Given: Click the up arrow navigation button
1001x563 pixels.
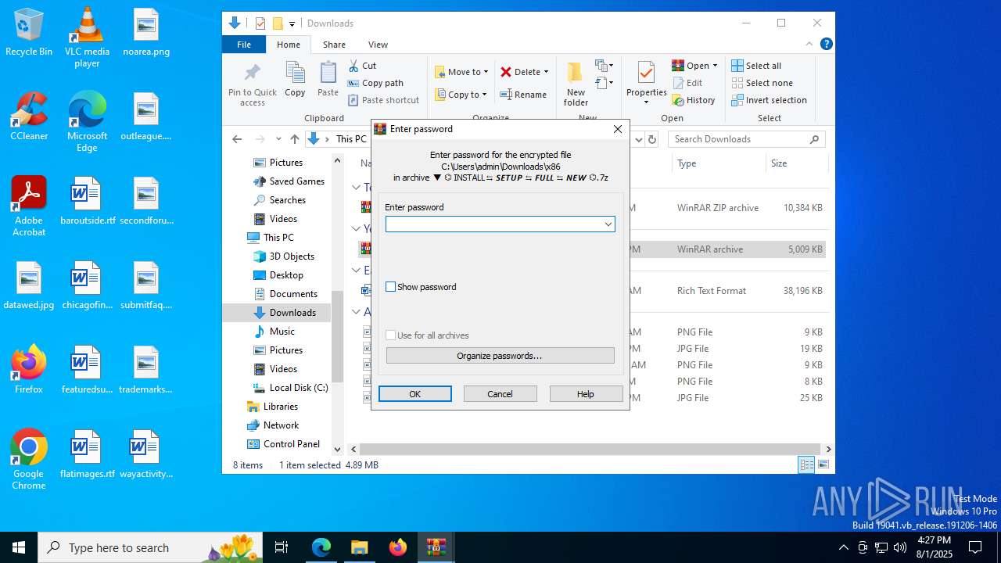Looking at the screenshot, I should click(x=295, y=139).
